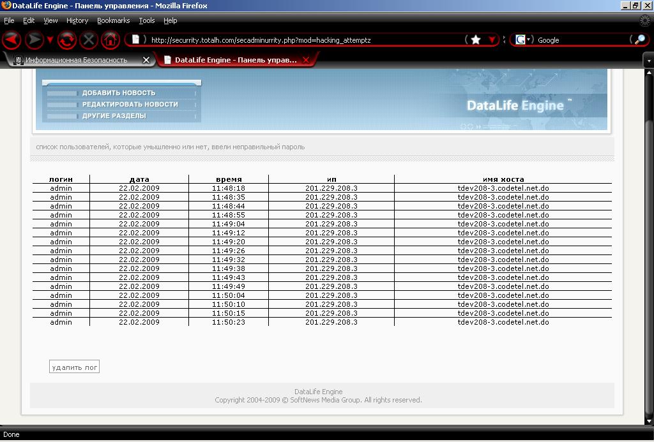
Task: Select time cell 11:48:35
Action: [229, 197]
